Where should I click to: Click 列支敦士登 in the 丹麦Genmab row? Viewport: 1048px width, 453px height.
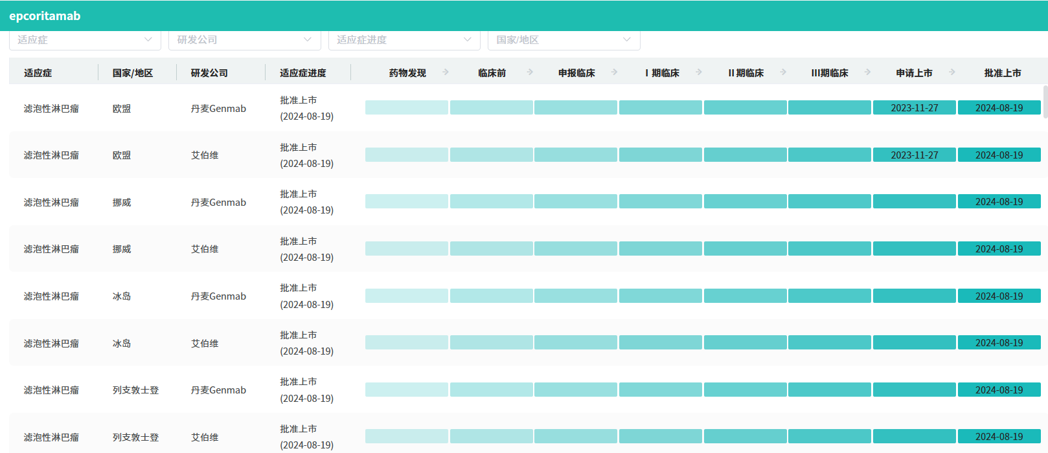pyautogui.click(x=135, y=390)
